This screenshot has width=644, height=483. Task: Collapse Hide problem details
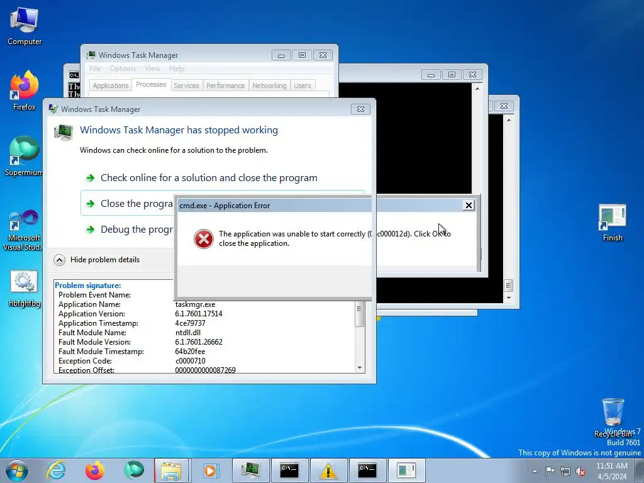click(x=97, y=260)
